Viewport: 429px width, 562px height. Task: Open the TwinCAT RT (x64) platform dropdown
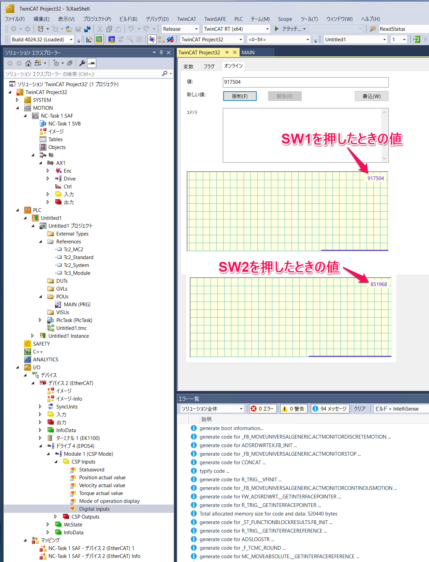[267, 29]
